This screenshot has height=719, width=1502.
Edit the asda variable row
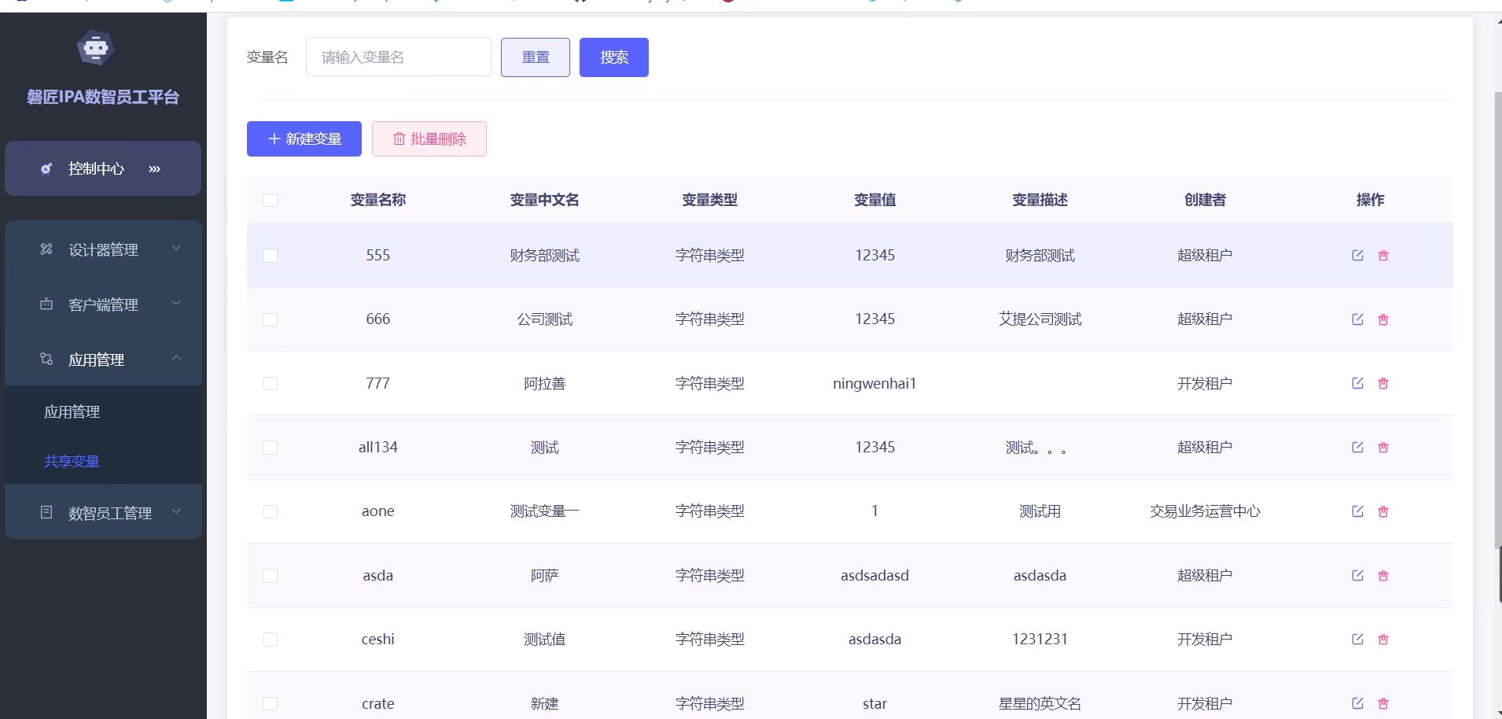1357,575
